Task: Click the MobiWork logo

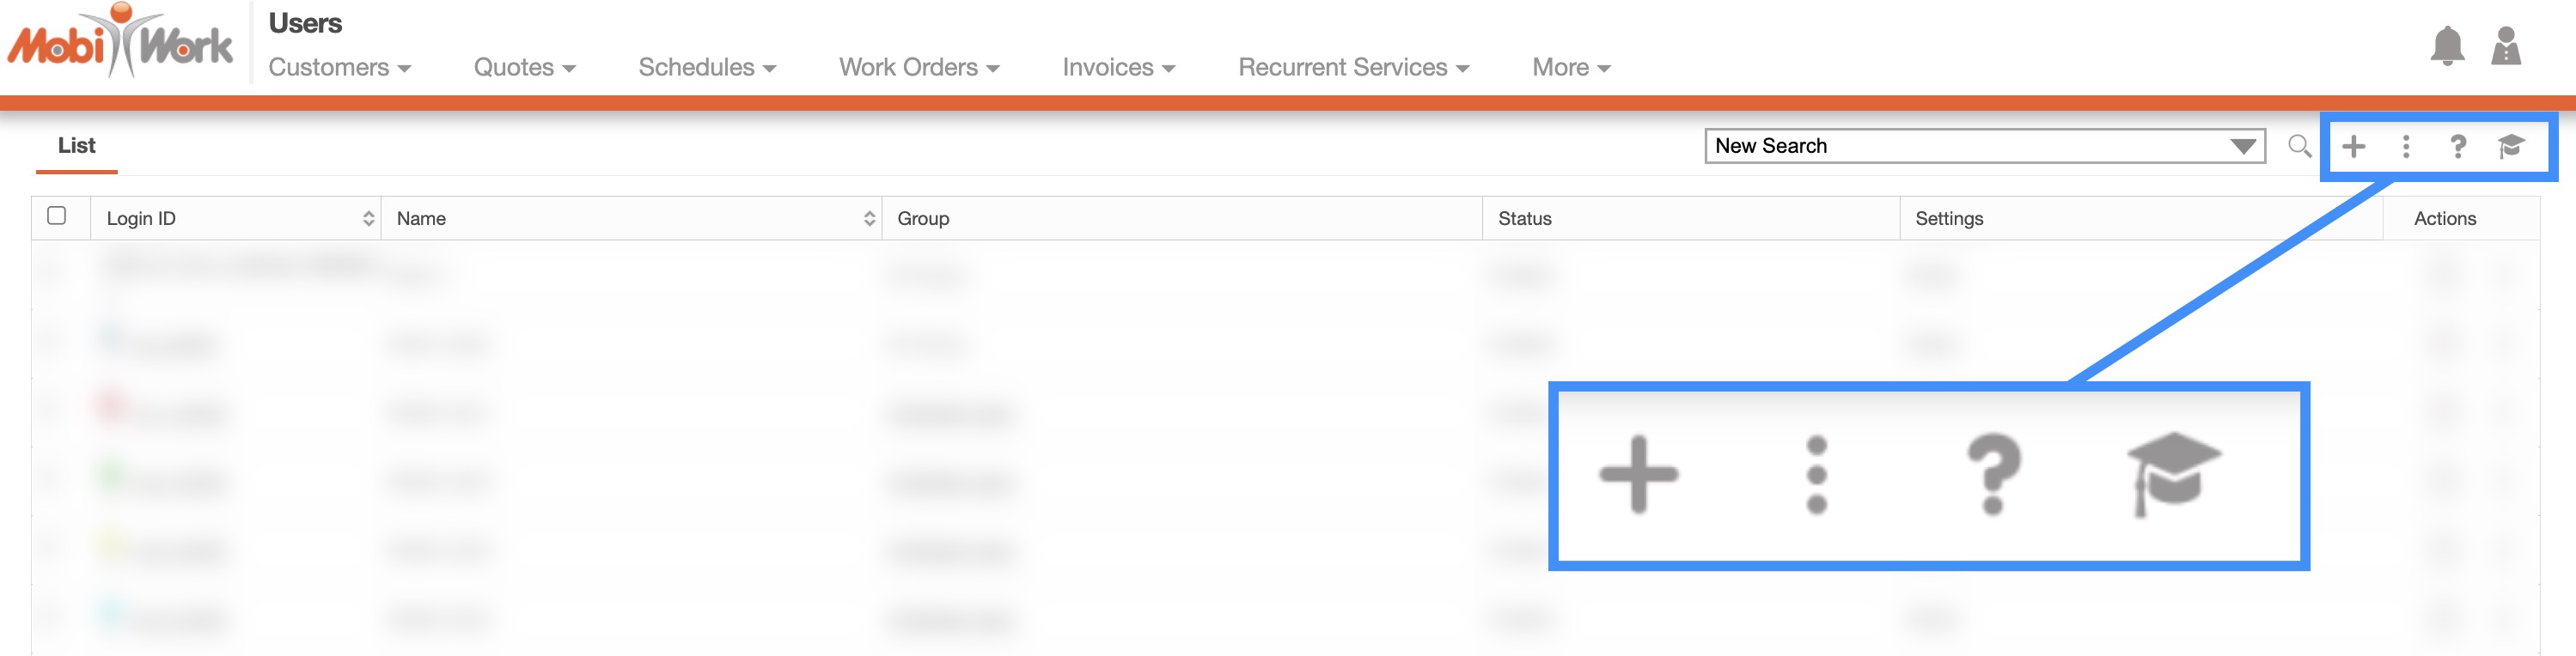Action: click(x=120, y=43)
